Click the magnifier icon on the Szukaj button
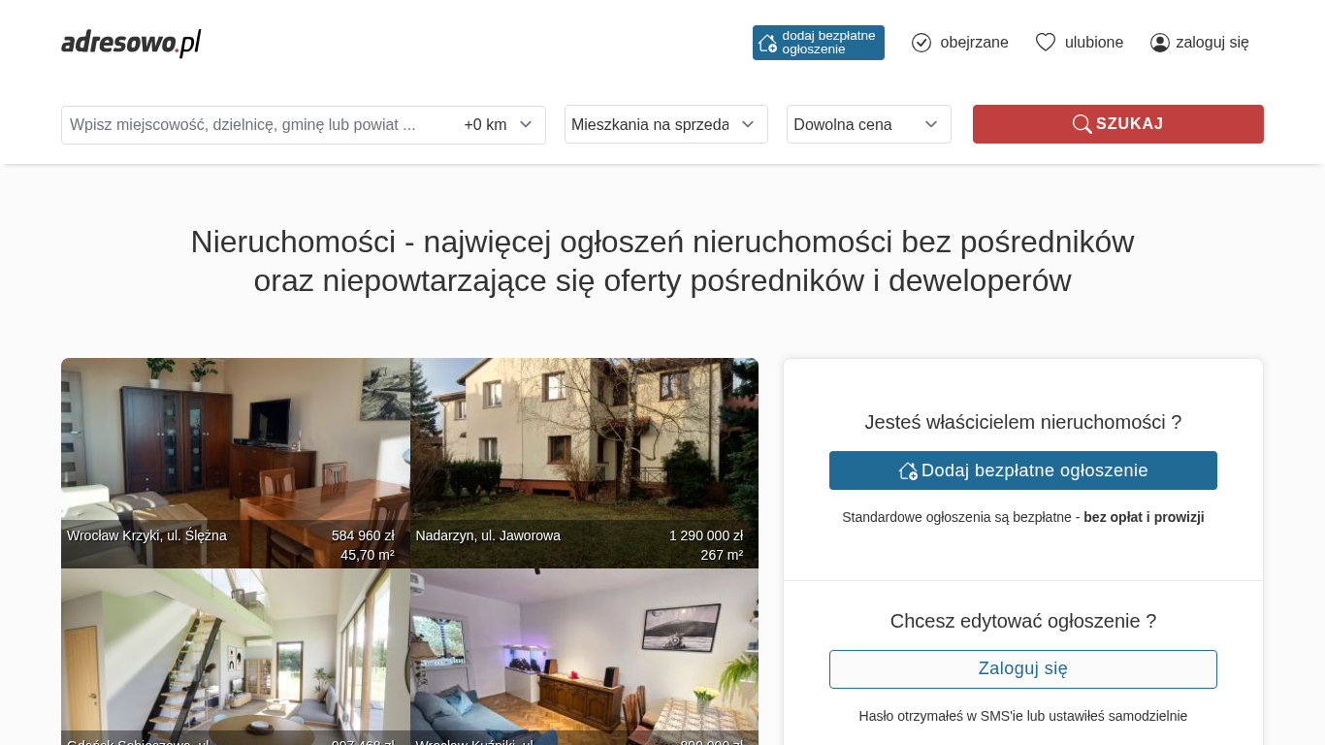 [1082, 124]
